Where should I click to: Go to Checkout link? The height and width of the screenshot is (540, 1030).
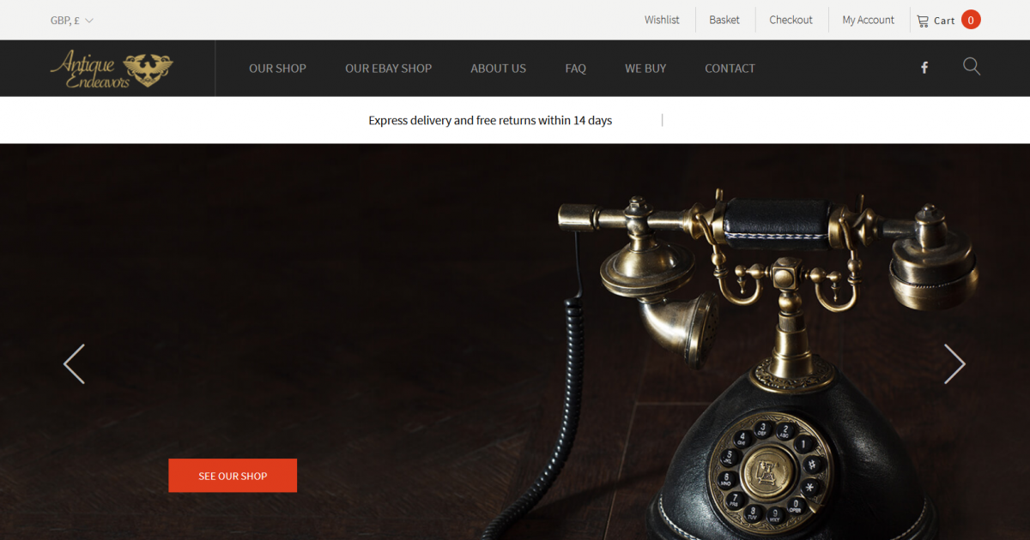click(x=791, y=20)
